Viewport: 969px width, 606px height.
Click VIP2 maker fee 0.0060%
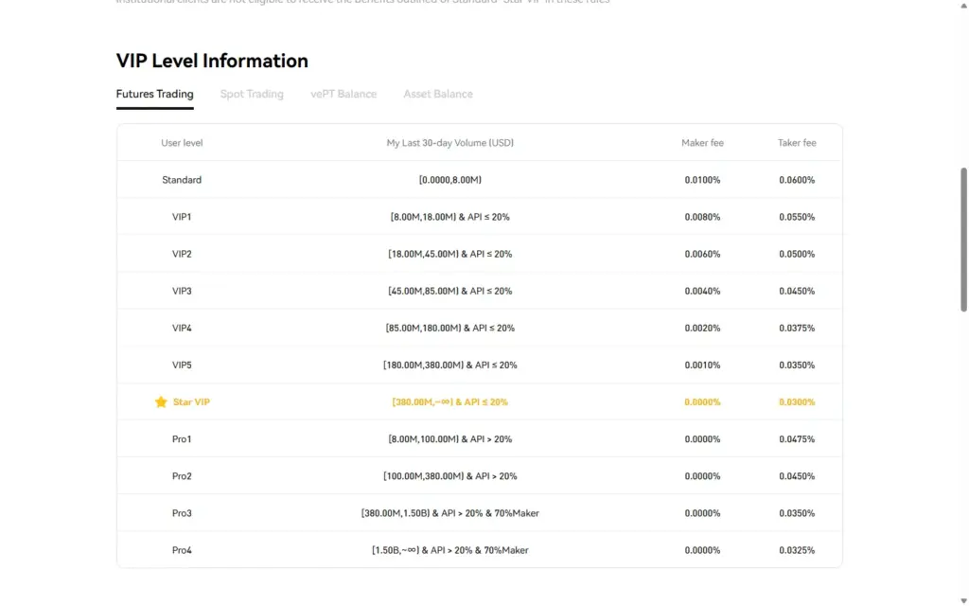coord(702,254)
